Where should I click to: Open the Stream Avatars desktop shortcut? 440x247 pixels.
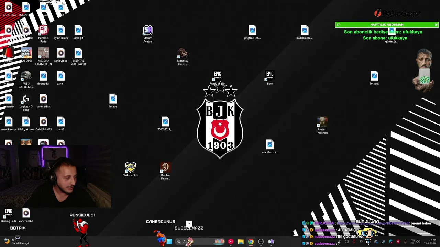pos(148,34)
